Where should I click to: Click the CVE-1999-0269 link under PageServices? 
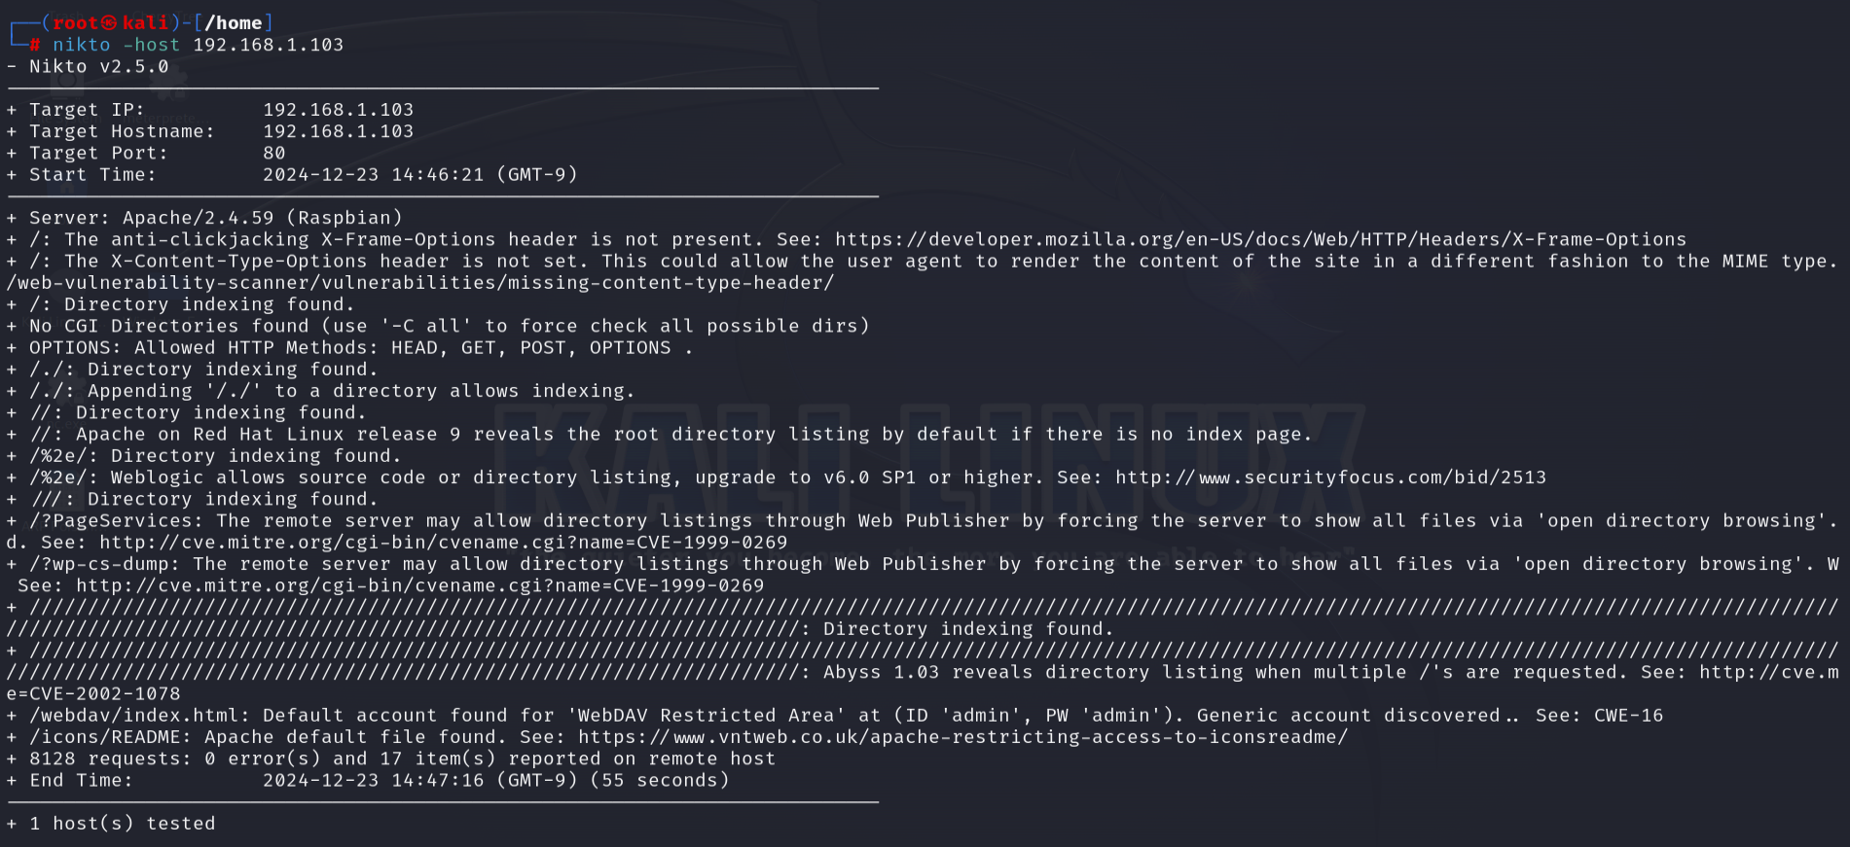(444, 543)
